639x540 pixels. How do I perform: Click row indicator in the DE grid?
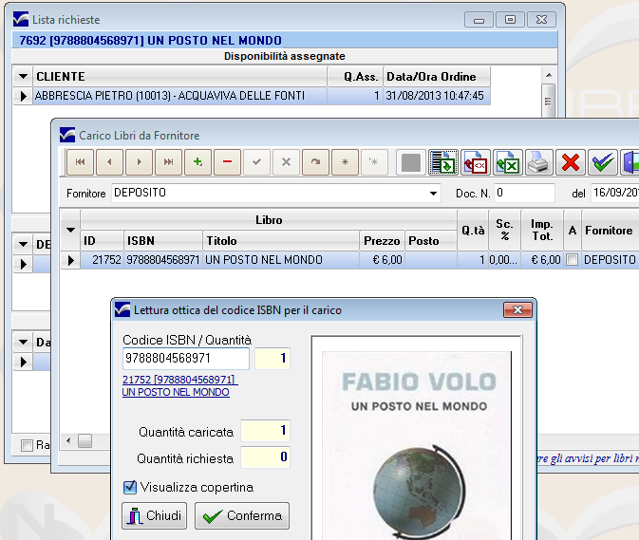pyautogui.click(x=23, y=264)
